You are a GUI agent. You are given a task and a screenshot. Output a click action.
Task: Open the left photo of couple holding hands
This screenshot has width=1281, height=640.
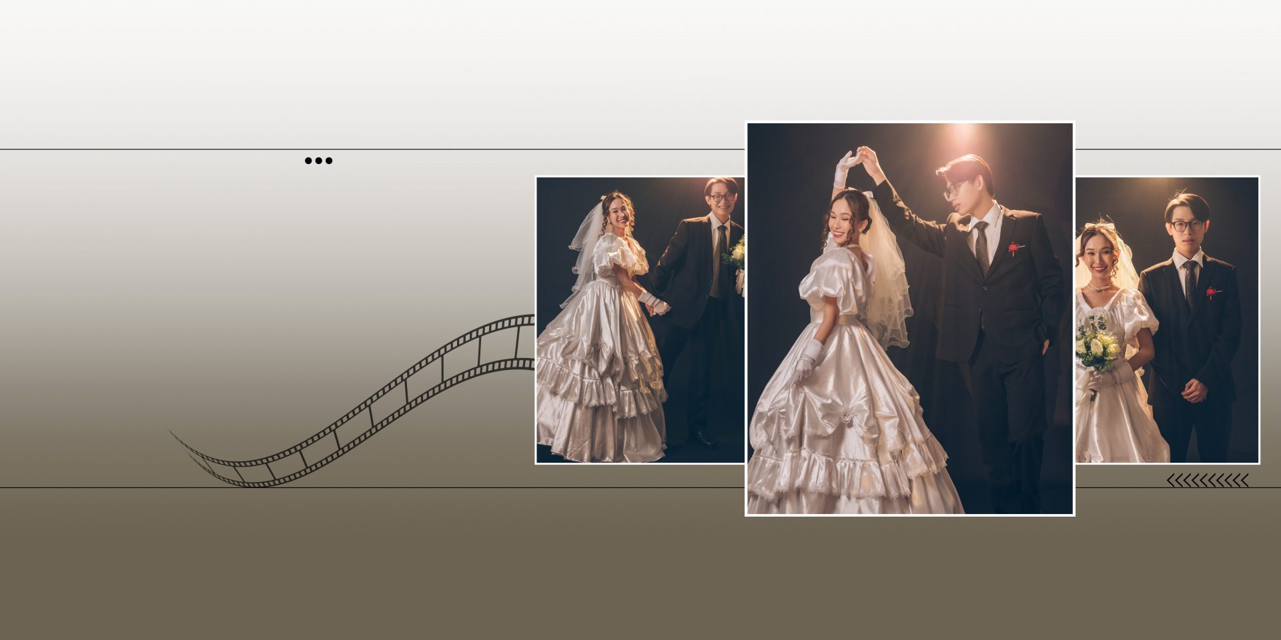639,320
